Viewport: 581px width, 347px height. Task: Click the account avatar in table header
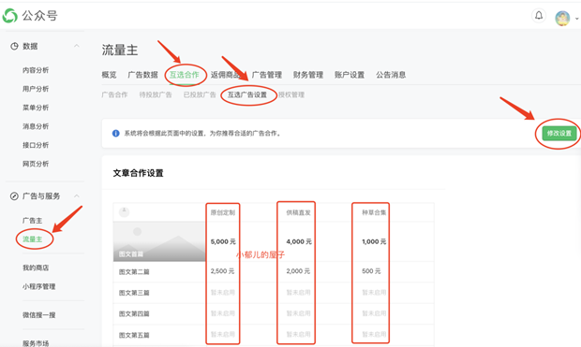click(x=124, y=212)
